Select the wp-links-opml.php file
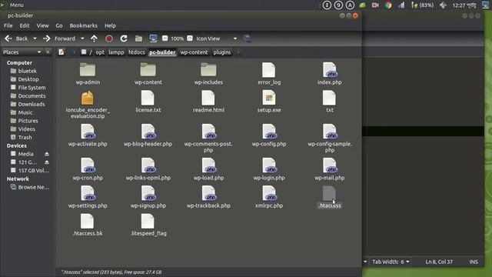 click(x=148, y=169)
